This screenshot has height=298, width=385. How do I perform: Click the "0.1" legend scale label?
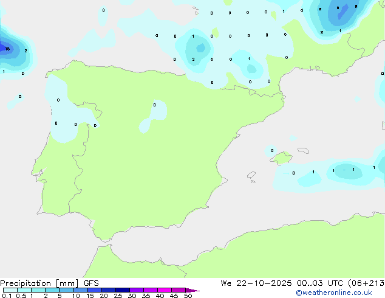click(x=7, y=296)
